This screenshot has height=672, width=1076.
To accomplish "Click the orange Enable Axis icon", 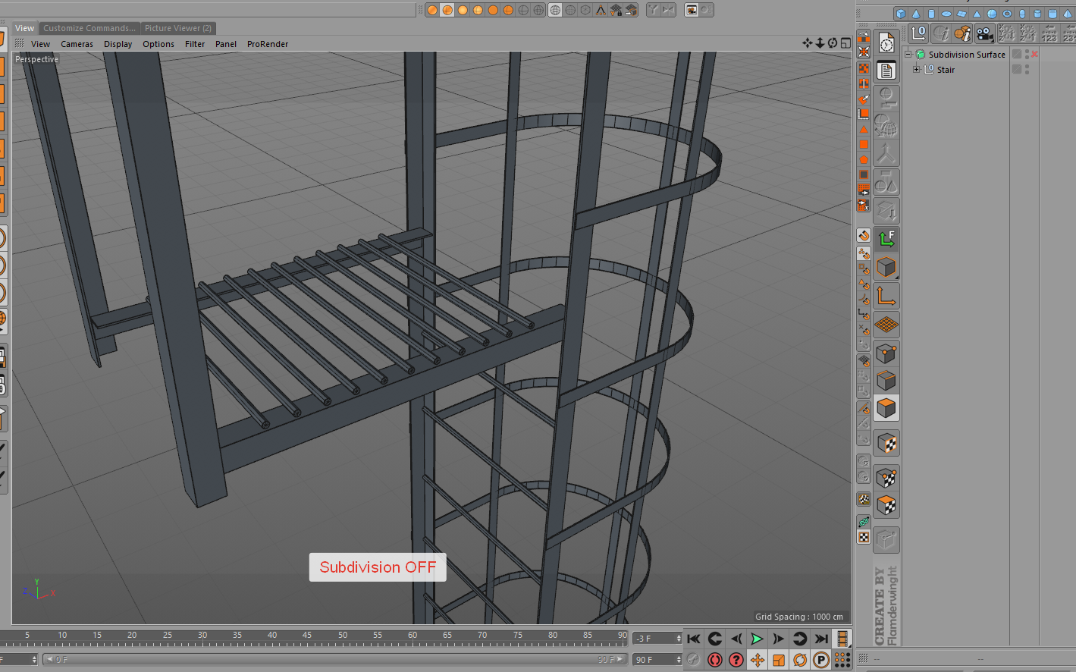I will coord(886,296).
